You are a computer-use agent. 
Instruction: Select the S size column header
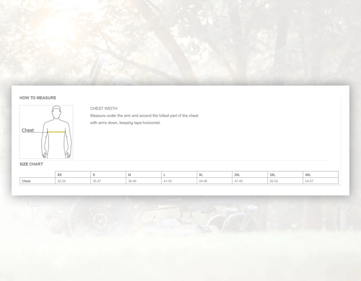coord(94,175)
